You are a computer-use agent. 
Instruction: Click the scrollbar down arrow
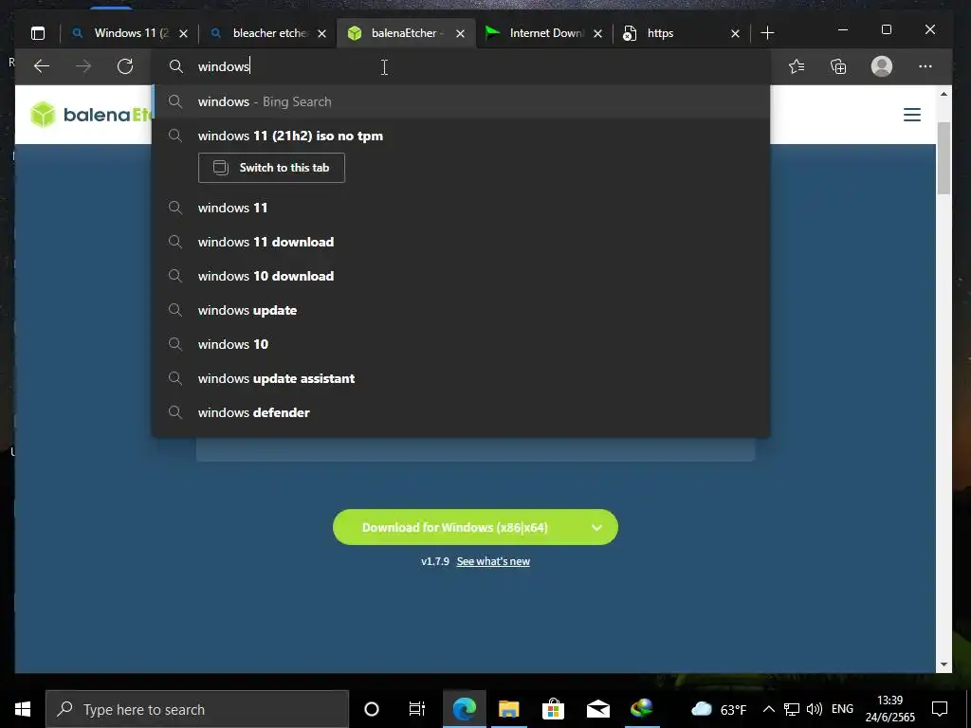point(944,664)
